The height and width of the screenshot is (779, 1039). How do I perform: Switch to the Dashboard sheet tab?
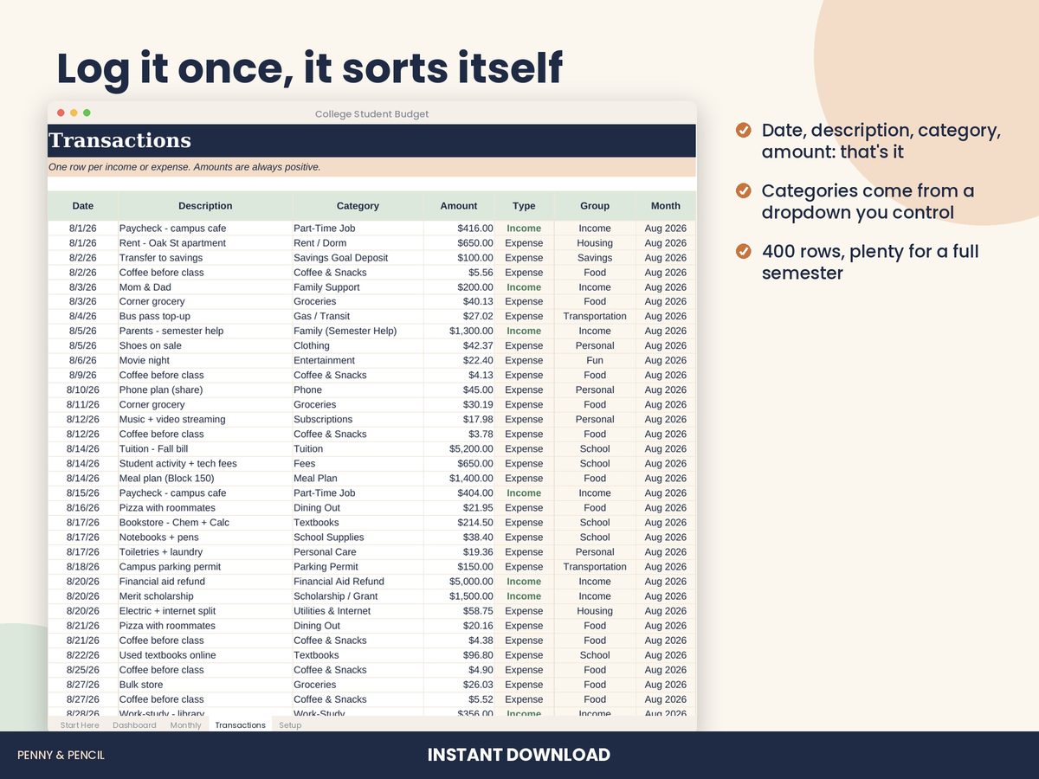coord(134,725)
